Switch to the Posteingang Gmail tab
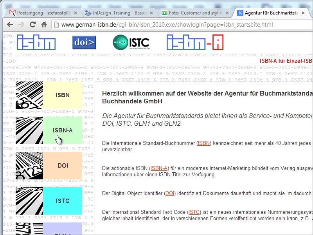The image size is (313, 235). pyautogui.click(x=43, y=13)
